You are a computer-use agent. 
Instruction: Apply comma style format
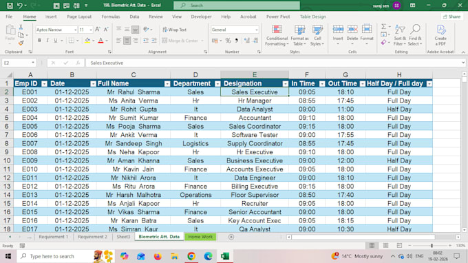pyautogui.click(x=236, y=41)
